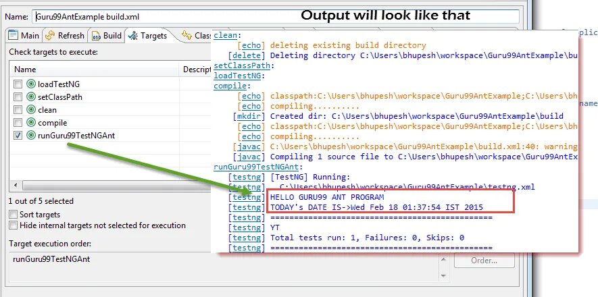Select runGuru99TestNGAnt target name in list
598x297 pixels.
pyautogui.click(x=76, y=136)
